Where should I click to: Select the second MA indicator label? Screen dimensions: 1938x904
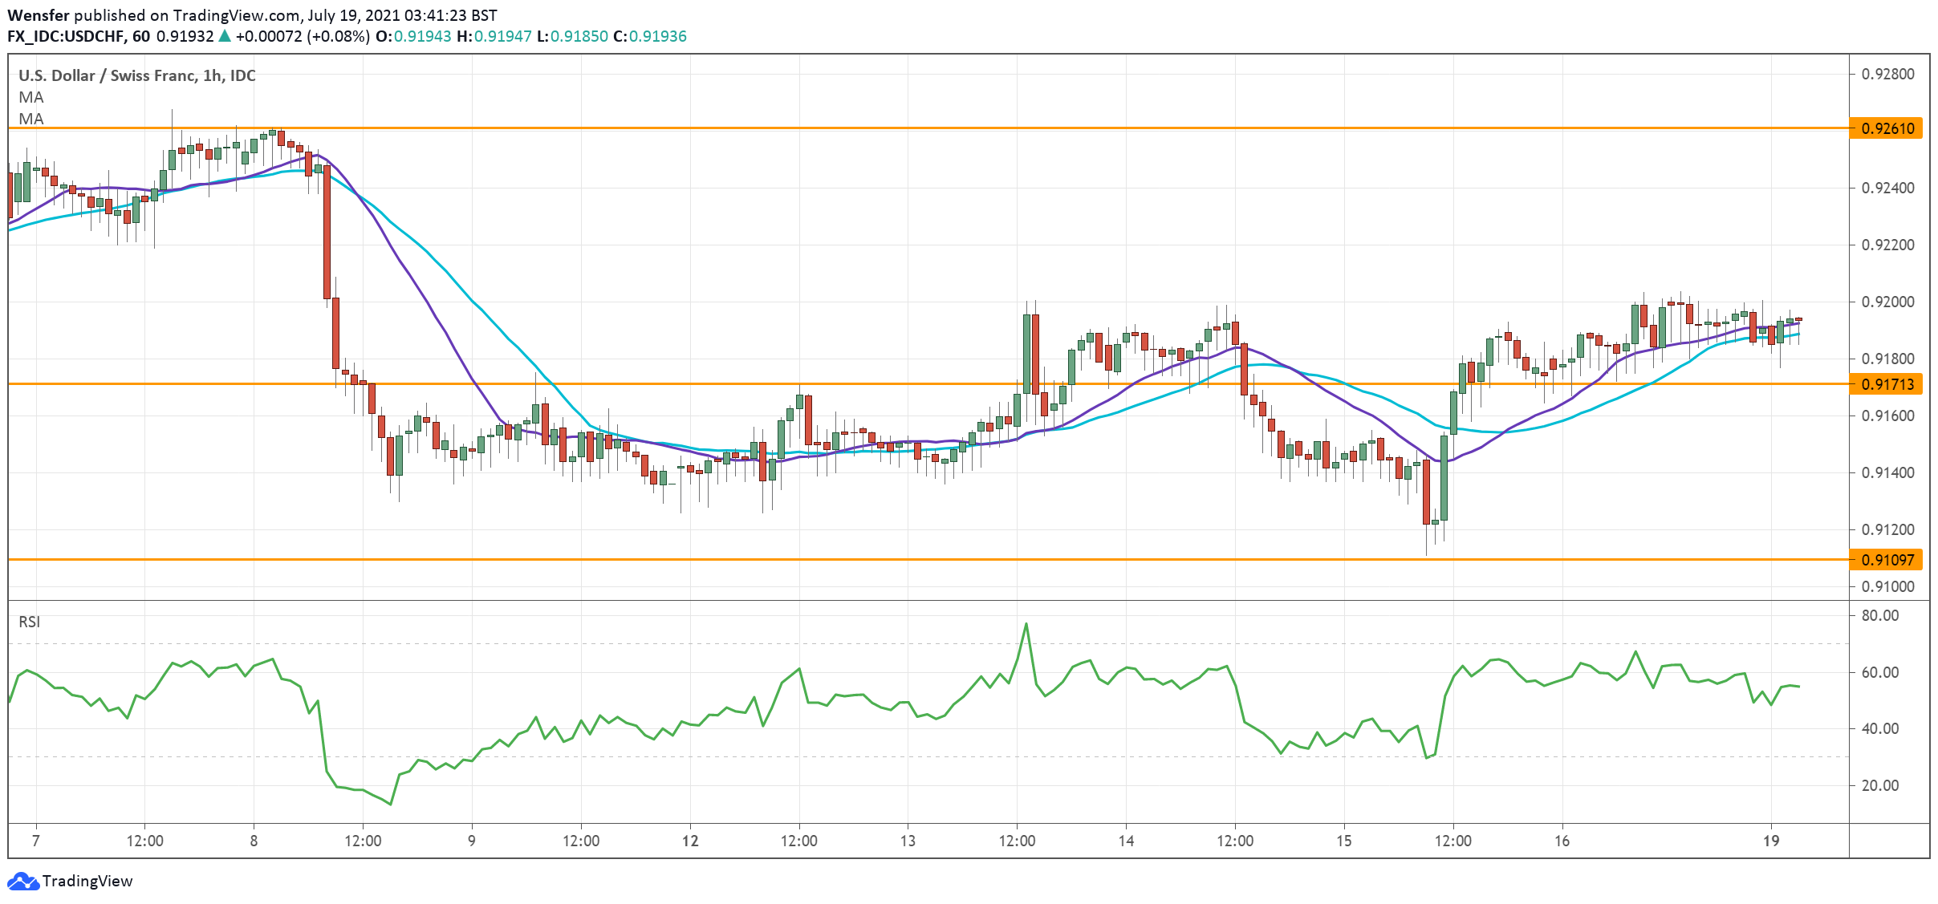coord(31,119)
